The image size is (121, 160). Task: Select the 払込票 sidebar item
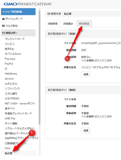pyautogui.click(x=9, y=153)
